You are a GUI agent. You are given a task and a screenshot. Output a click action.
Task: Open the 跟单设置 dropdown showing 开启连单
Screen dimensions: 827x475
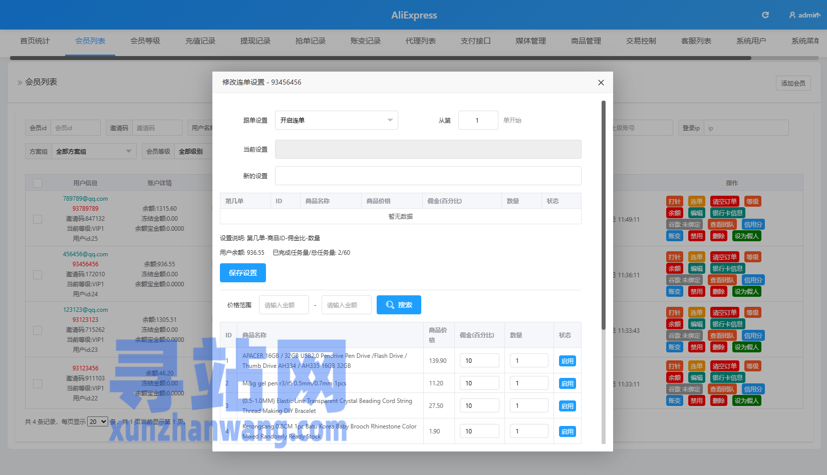(336, 120)
